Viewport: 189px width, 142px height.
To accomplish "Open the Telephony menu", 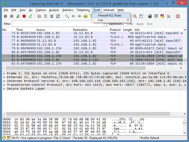I will tap(83, 10).
